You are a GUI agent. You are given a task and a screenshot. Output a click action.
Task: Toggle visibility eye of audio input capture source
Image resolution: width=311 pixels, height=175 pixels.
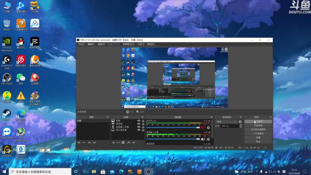click(x=138, y=127)
